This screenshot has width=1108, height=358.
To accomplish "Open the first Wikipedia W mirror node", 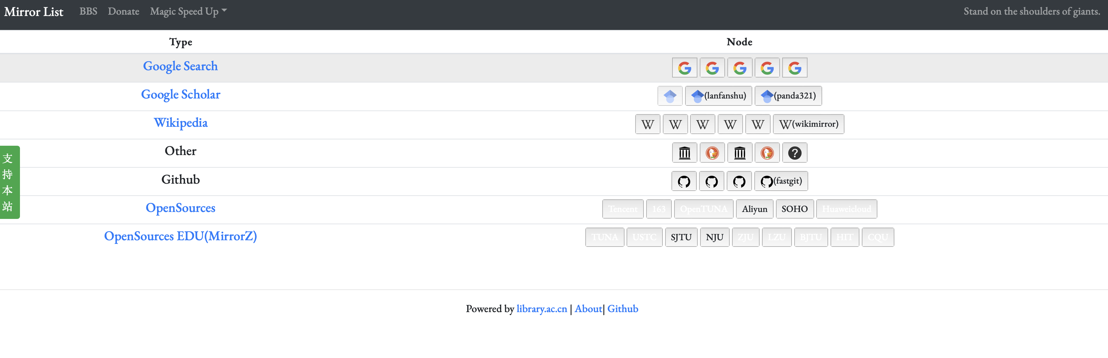I will (647, 124).
